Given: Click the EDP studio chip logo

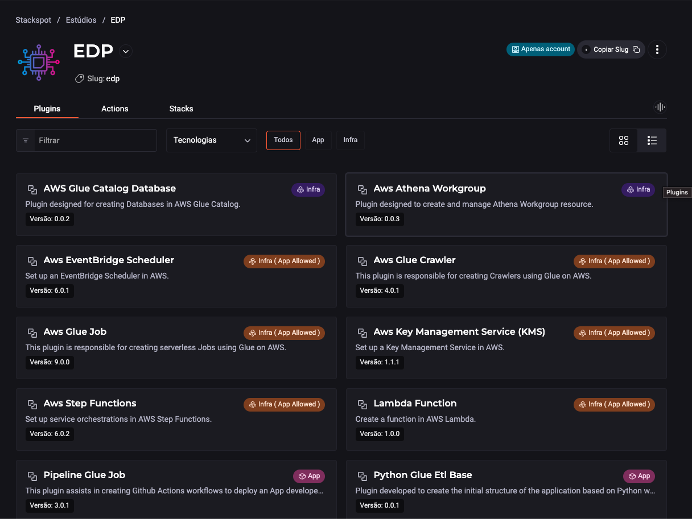Looking at the screenshot, I should click(x=39, y=62).
